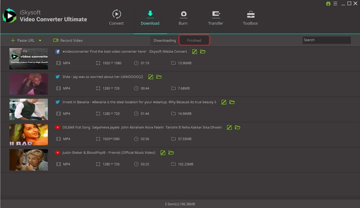Viewport: 360px width, 208px height.
Task: Open the hamburger menu in title bar
Action: pos(335,3)
